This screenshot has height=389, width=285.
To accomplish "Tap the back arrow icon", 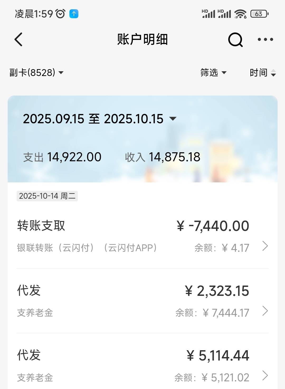I will click(x=18, y=40).
